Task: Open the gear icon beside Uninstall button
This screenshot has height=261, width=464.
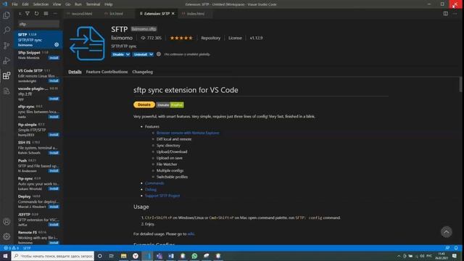Action: click(x=159, y=54)
